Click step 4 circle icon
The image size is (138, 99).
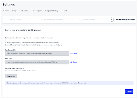112,20
